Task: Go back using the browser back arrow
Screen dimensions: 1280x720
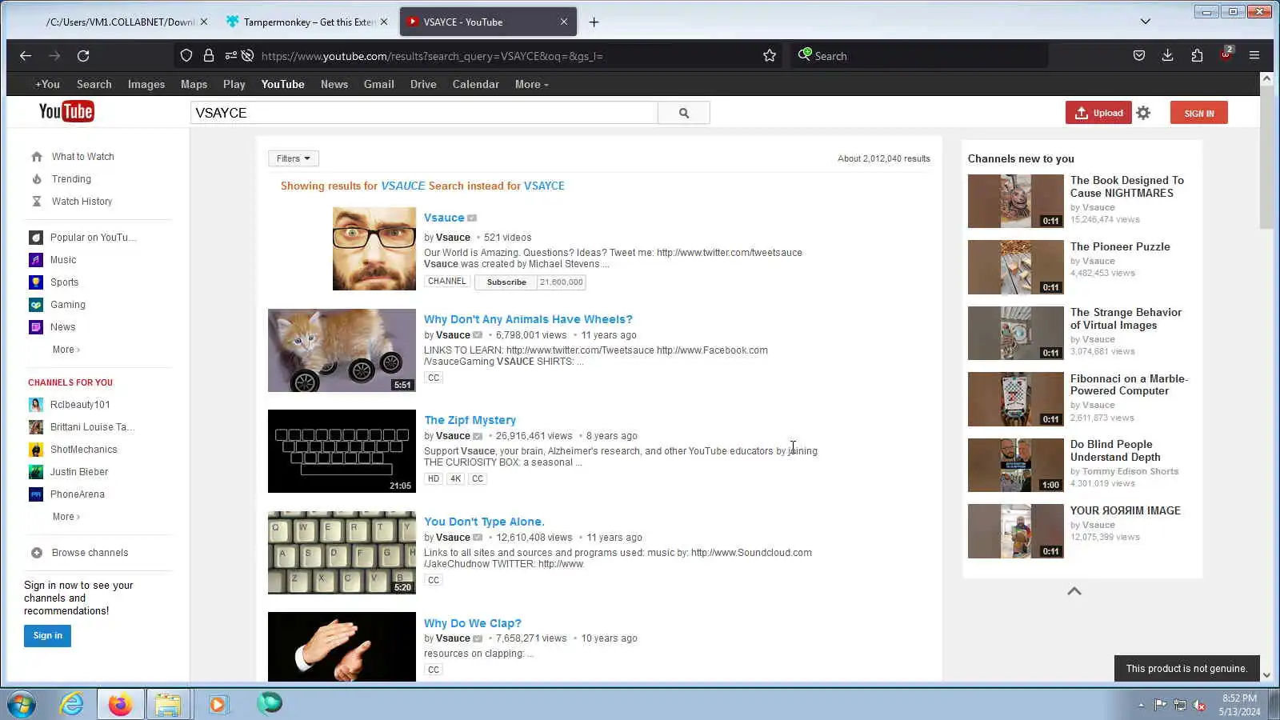Action: 26,56
